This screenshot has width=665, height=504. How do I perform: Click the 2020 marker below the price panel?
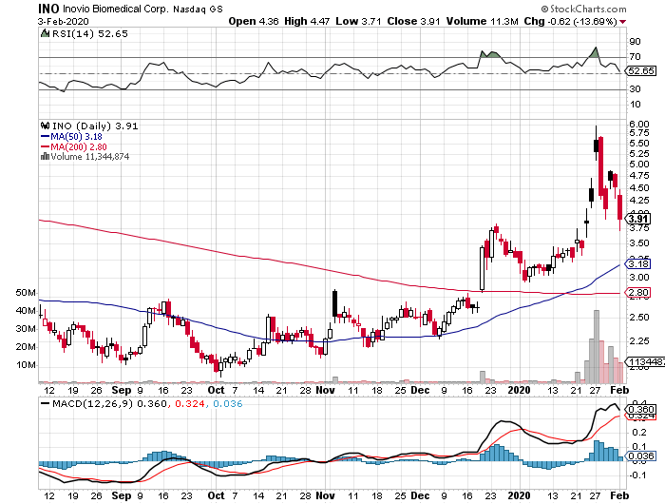coord(519,390)
